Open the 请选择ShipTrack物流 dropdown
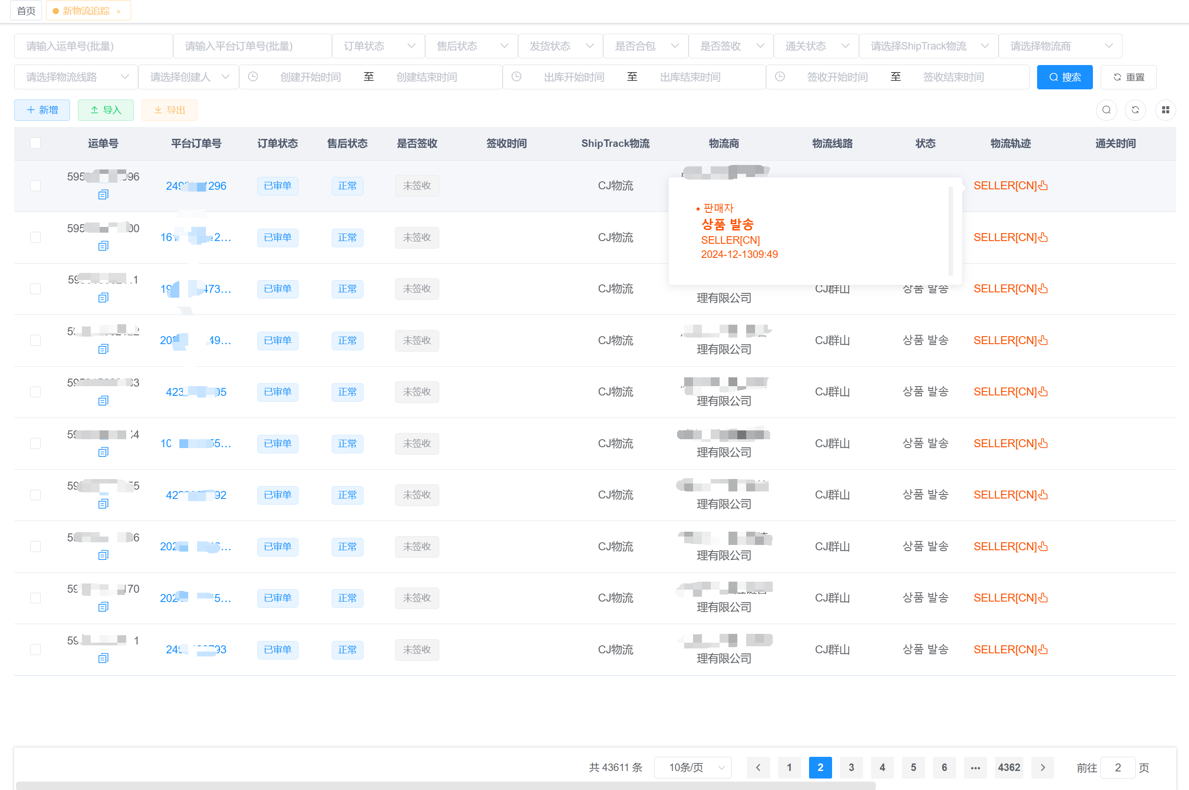1189x790 pixels. [x=928, y=46]
